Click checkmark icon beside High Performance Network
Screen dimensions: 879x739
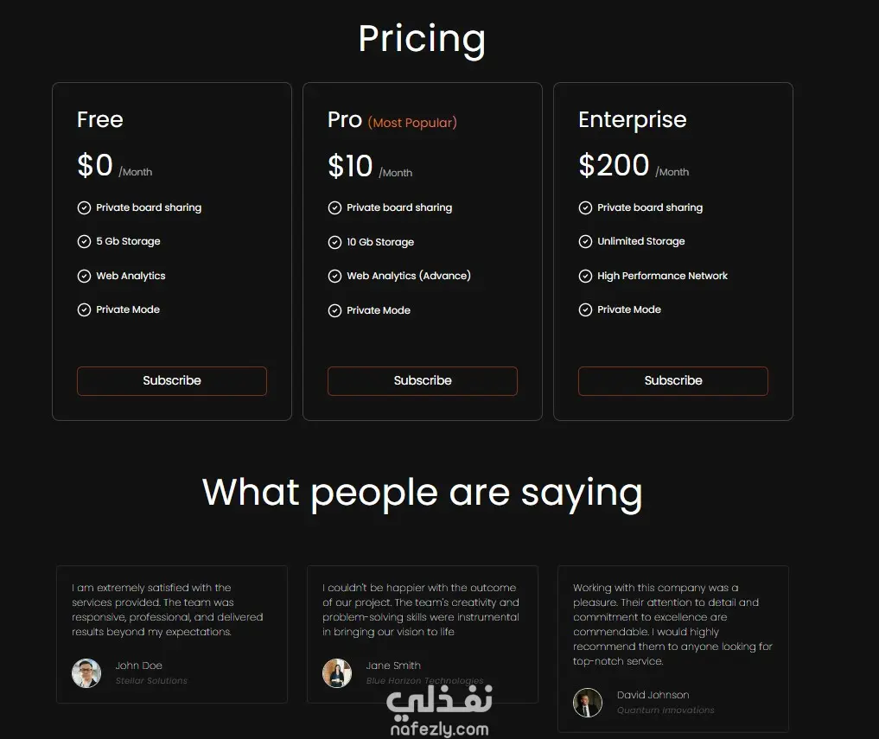585,277
